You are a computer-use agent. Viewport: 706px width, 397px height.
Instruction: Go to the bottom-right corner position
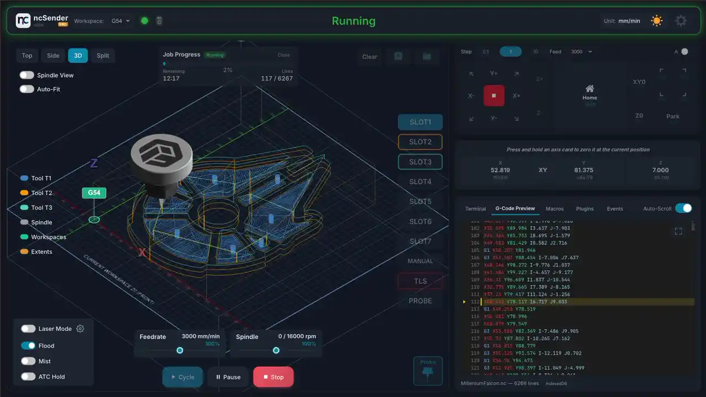(x=684, y=94)
